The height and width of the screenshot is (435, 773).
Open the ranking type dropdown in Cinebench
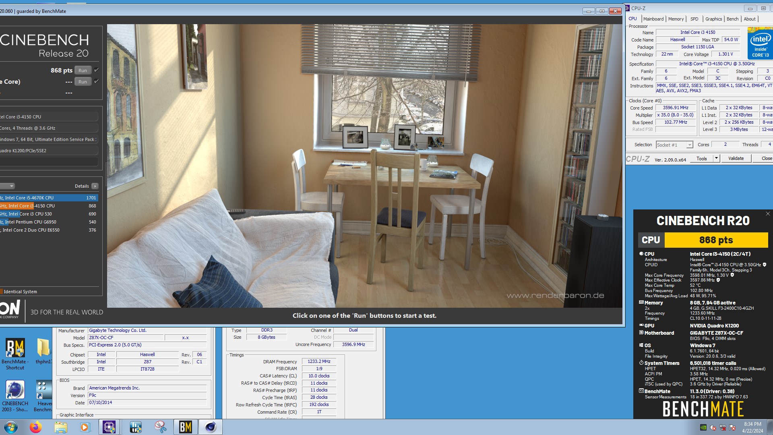(7, 186)
